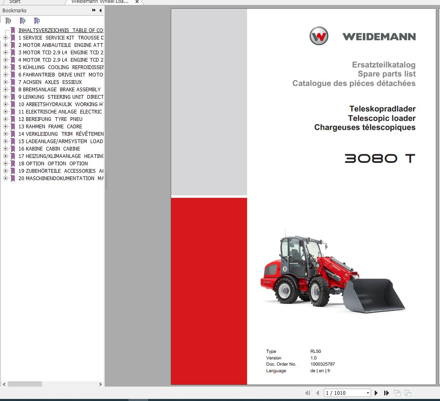Open bookmark 6 FAHRANTRIEB DRIVE UNIT
The height and width of the screenshot is (401, 440).
(x=61, y=75)
